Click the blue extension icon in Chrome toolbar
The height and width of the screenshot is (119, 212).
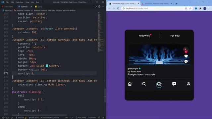(196, 8)
